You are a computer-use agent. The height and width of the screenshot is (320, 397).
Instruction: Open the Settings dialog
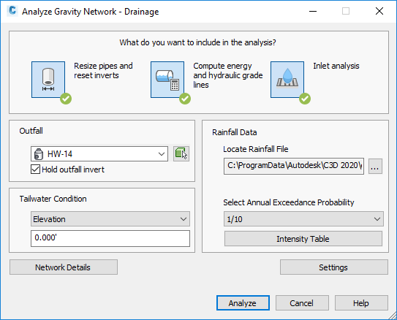click(333, 267)
